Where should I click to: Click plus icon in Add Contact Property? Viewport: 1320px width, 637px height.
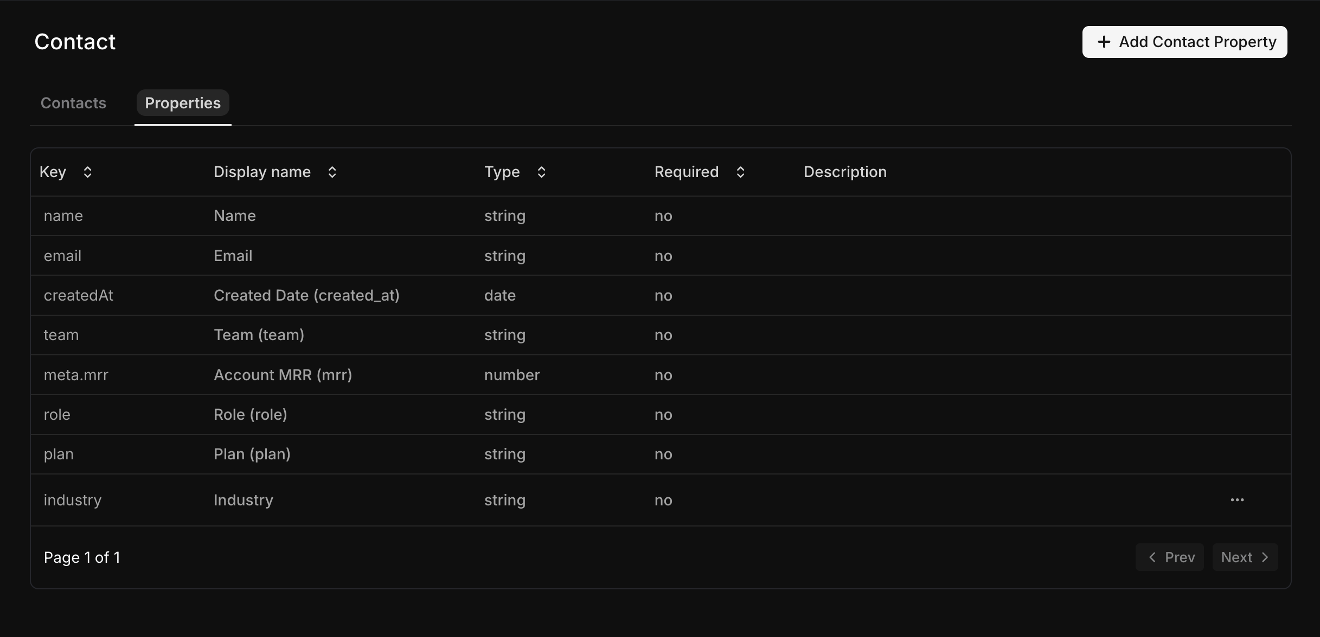point(1104,42)
